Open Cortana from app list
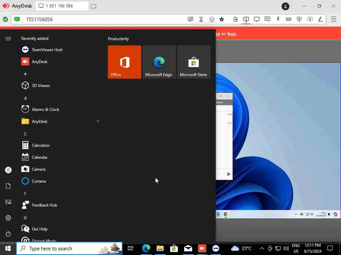Screen dimensions: 341x255 (x=61, y=181)
